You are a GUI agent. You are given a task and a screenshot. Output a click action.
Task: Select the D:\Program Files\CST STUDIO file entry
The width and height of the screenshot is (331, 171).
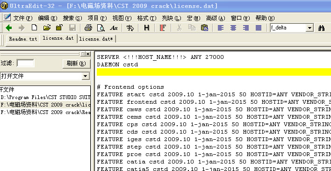coord(45,97)
